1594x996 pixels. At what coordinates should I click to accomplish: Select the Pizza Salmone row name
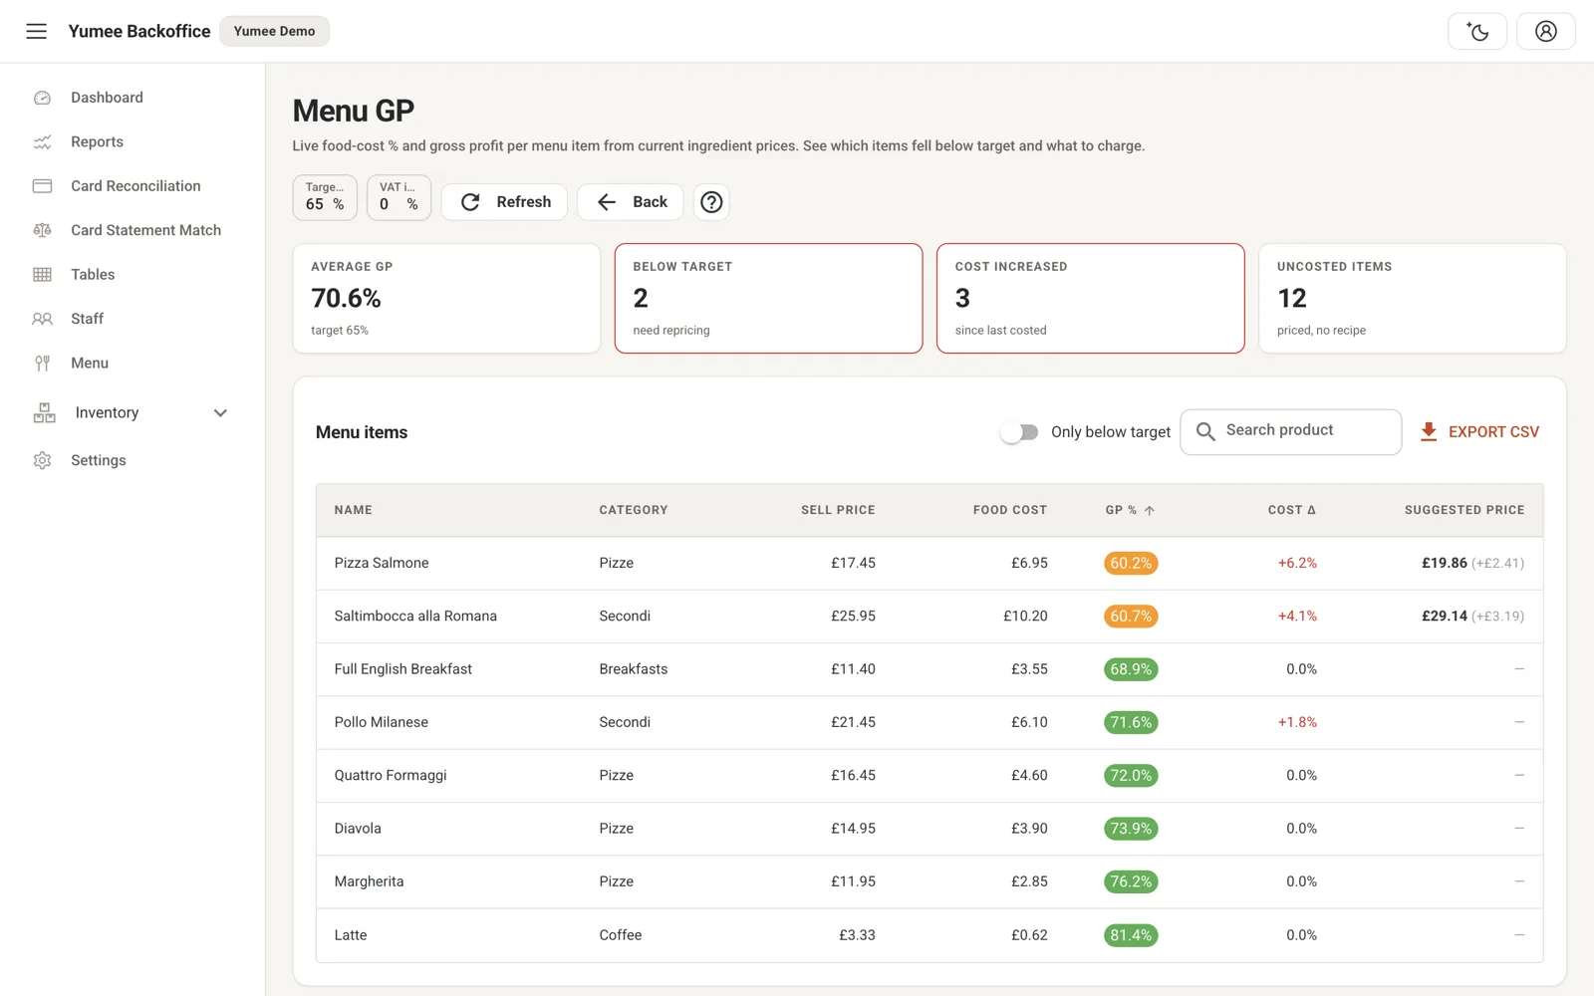click(x=382, y=563)
